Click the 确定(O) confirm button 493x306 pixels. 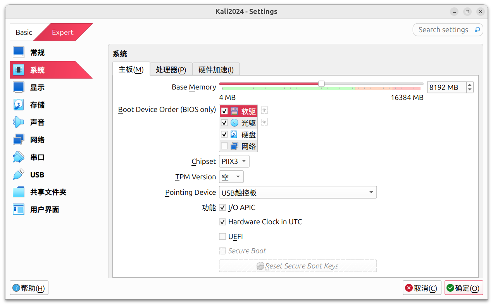tap(464, 288)
